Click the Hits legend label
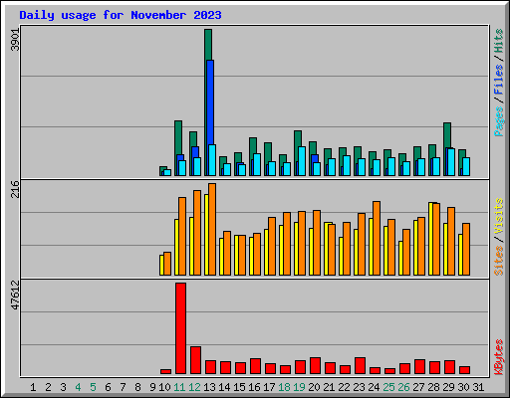Screen dimensions: 510x398 pos(498,41)
